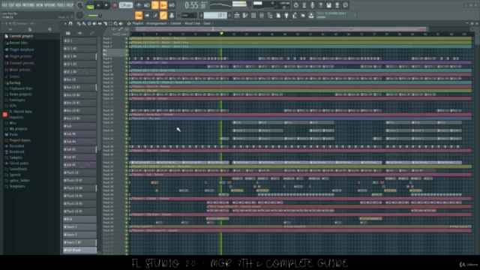Toggle Pat/Song mode switch
This screenshot has width=480, height=270.
tap(90, 5)
